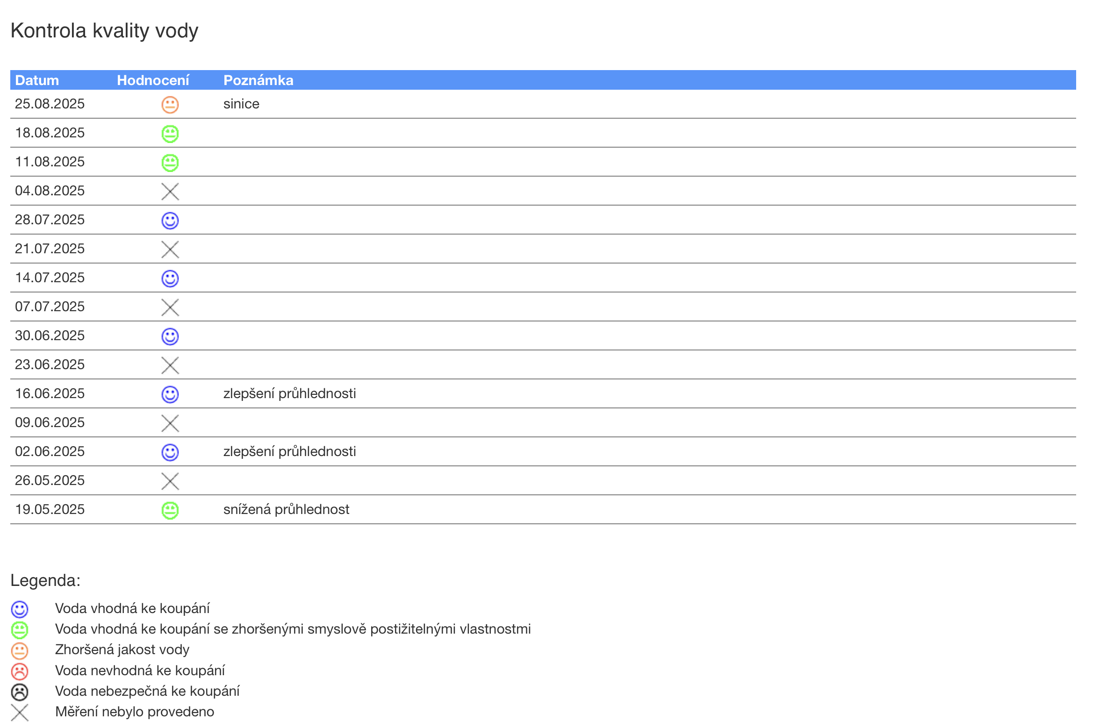1107x728 pixels.
Task: Click the blue smiley for 28.07.2025
Action: [170, 221]
